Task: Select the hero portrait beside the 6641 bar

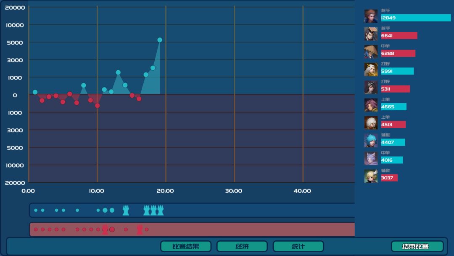Action: pos(371,34)
